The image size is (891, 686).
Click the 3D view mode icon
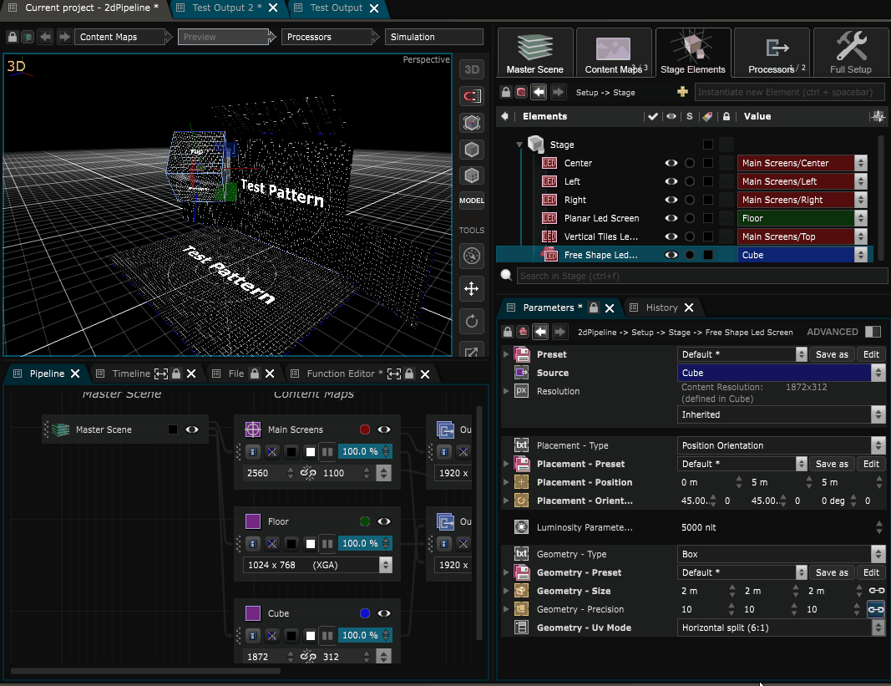[x=472, y=69]
